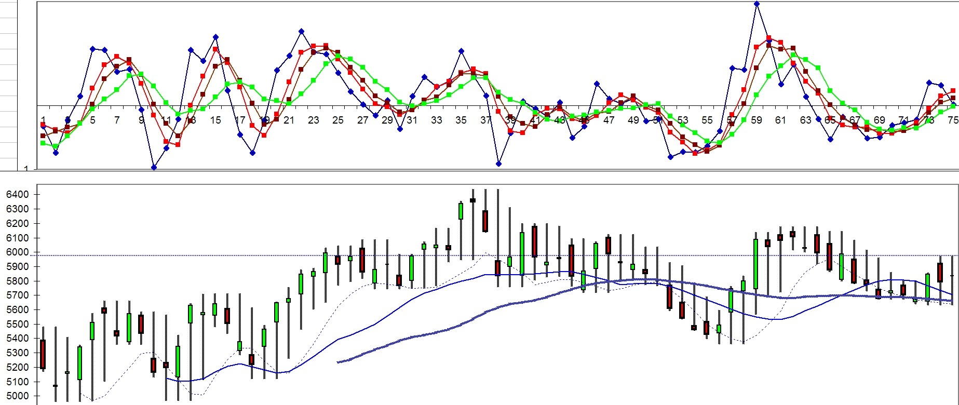This screenshot has width=959, height=405.
Task: Click the 6000 price axis label
Action: tap(17, 252)
